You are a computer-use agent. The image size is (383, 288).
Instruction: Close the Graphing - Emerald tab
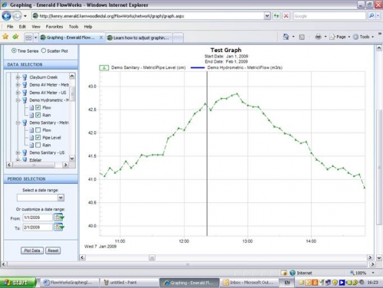(101, 38)
